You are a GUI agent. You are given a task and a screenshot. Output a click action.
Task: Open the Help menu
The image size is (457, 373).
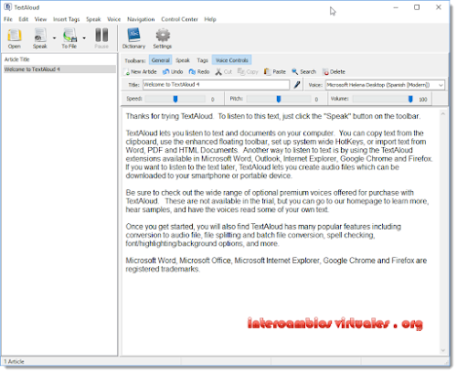(x=210, y=19)
